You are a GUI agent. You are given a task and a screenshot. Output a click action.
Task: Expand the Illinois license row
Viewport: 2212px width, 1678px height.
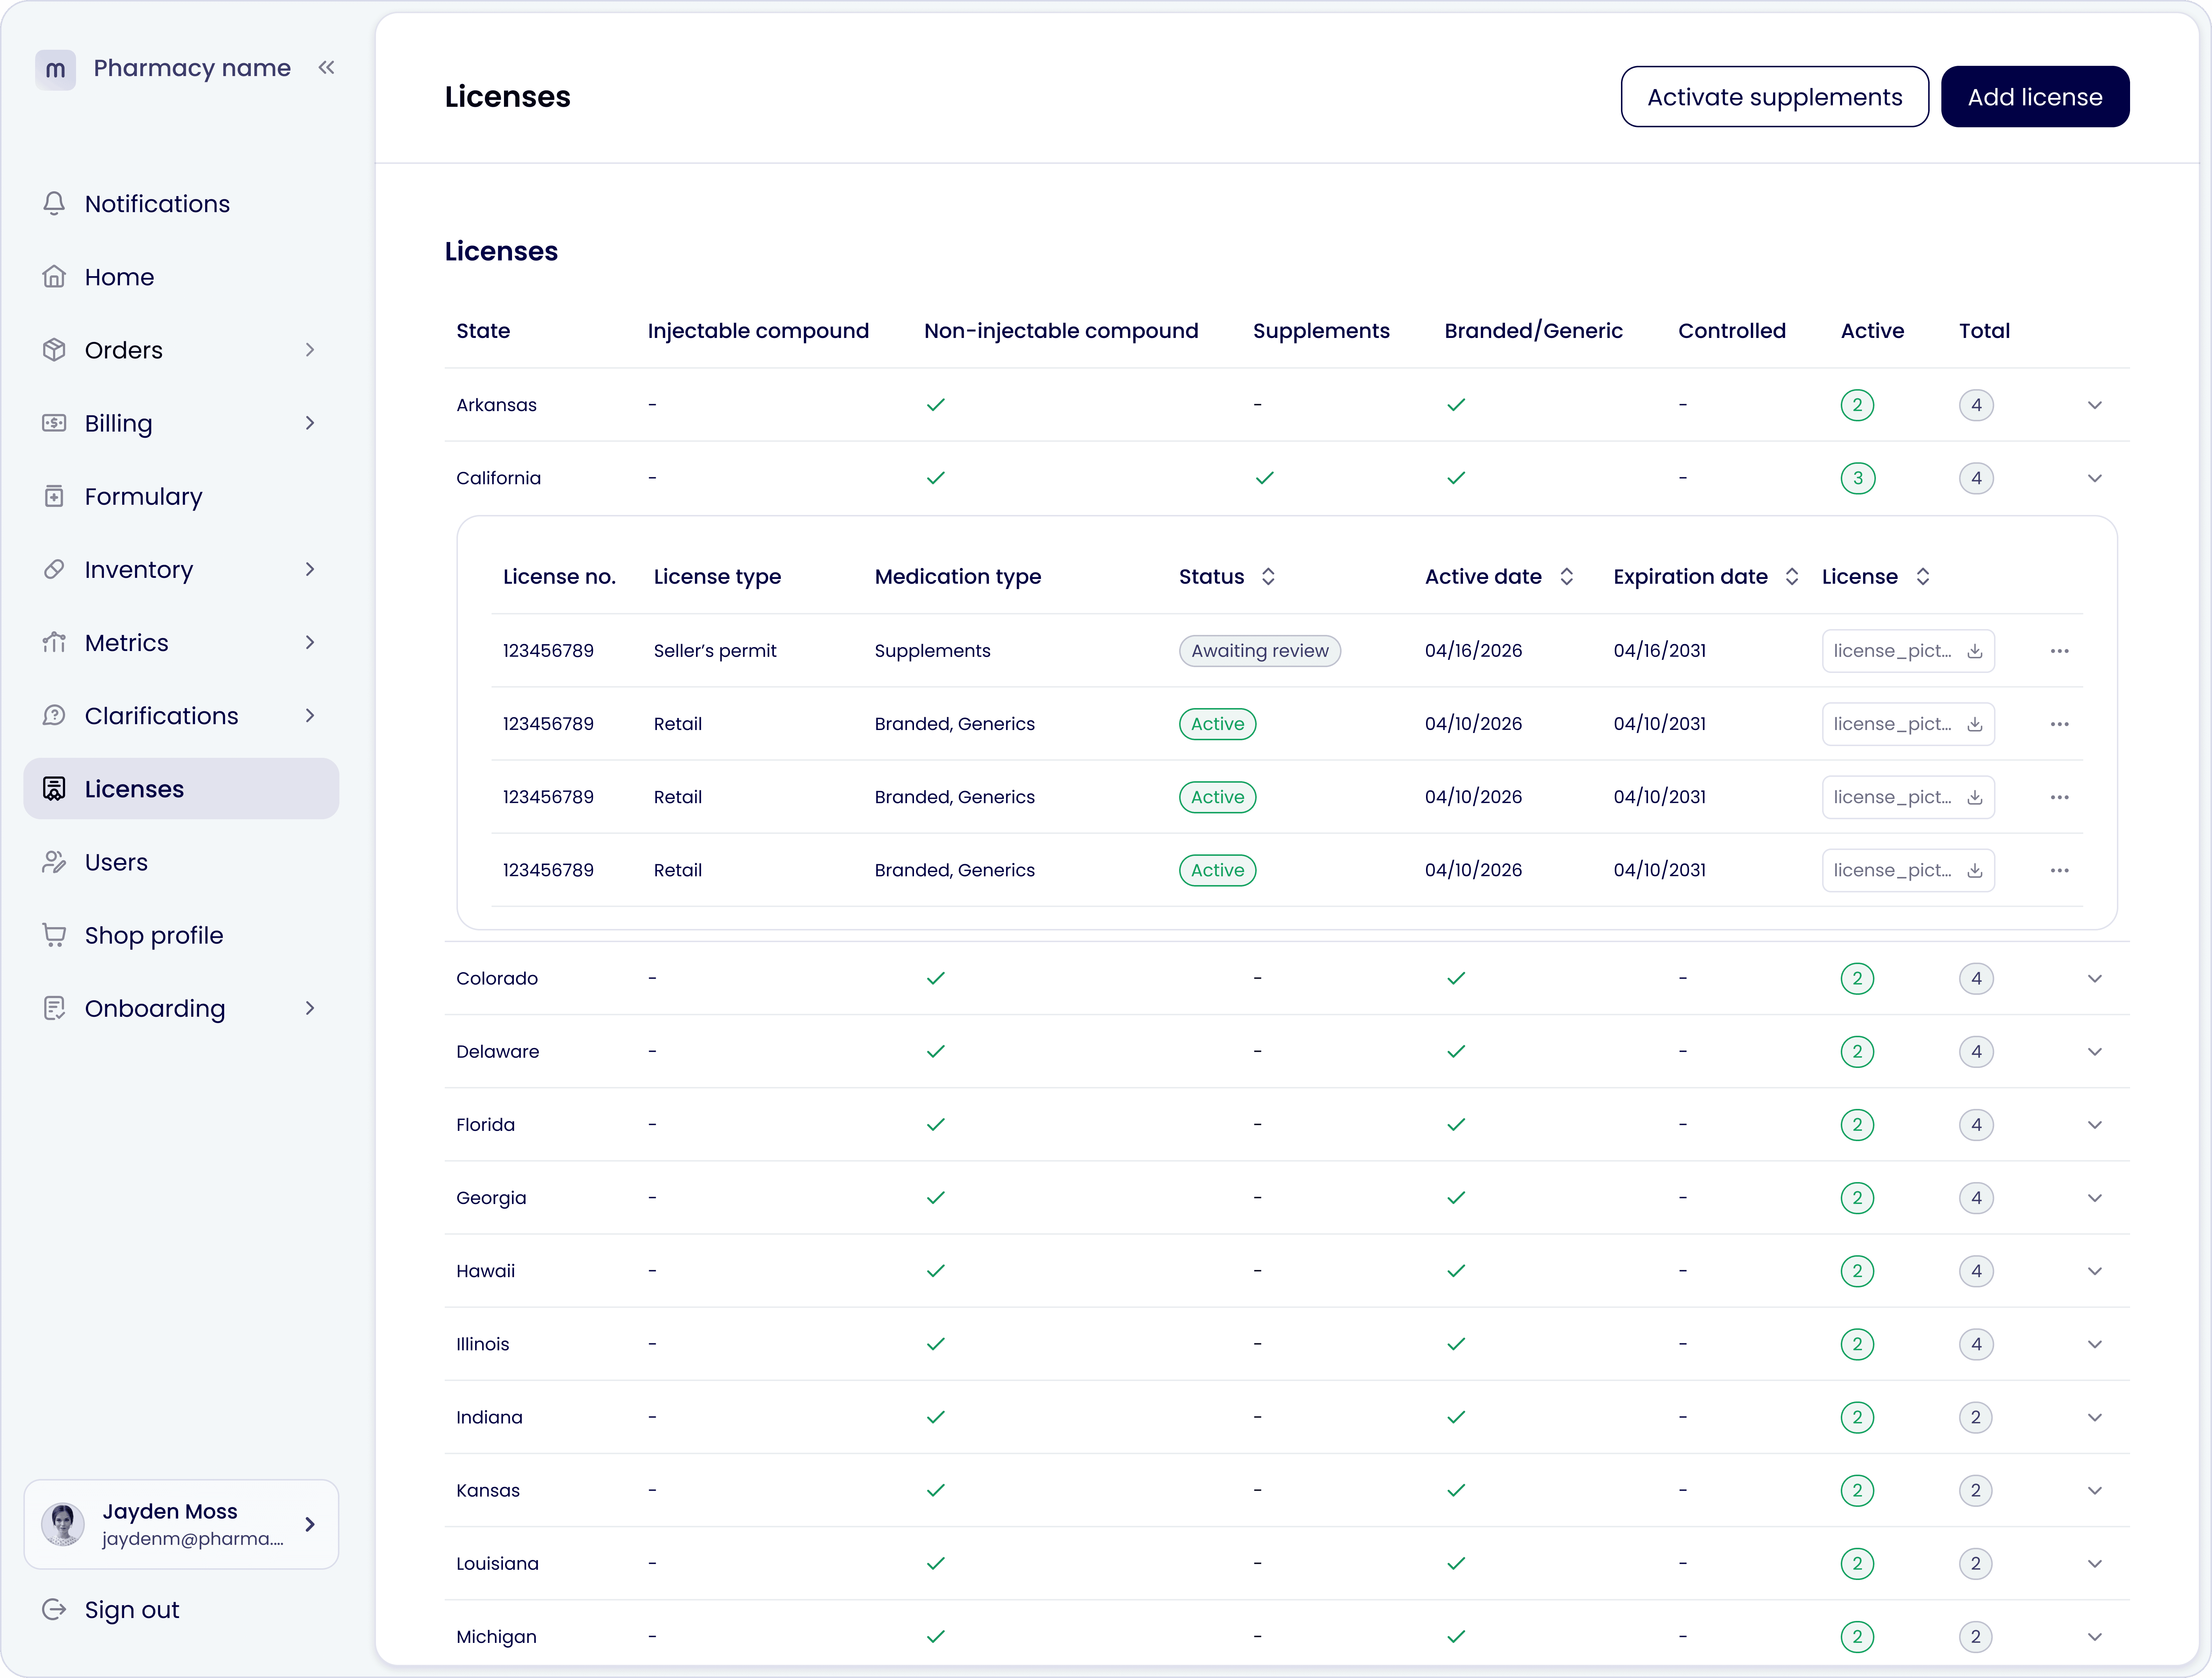tap(2095, 1344)
